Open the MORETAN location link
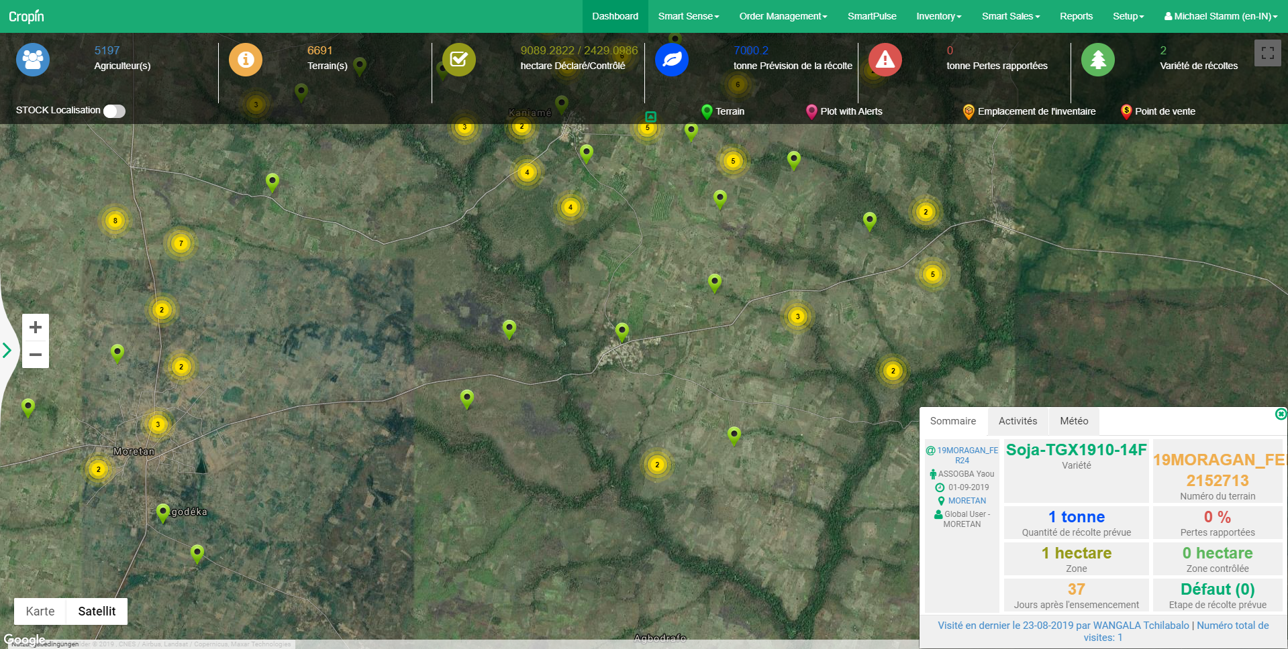The width and height of the screenshot is (1288, 649). 967,501
